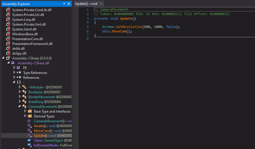Click the PE node icon

point(18,68)
